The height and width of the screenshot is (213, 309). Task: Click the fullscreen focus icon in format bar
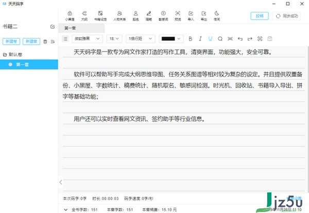pyautogui.click(x=260, y=39)
